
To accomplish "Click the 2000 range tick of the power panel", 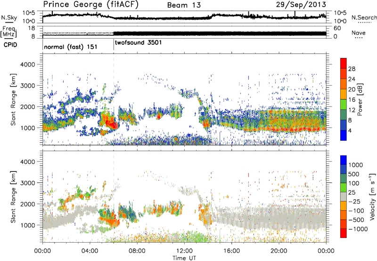I will (x=27, y=106).
